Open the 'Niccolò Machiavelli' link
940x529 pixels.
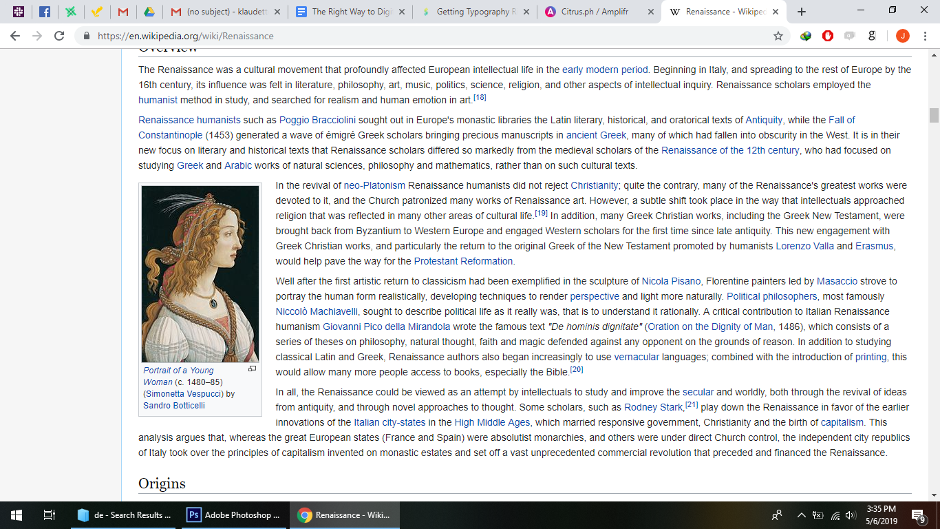pyautogui.click(x=317, y=311)
